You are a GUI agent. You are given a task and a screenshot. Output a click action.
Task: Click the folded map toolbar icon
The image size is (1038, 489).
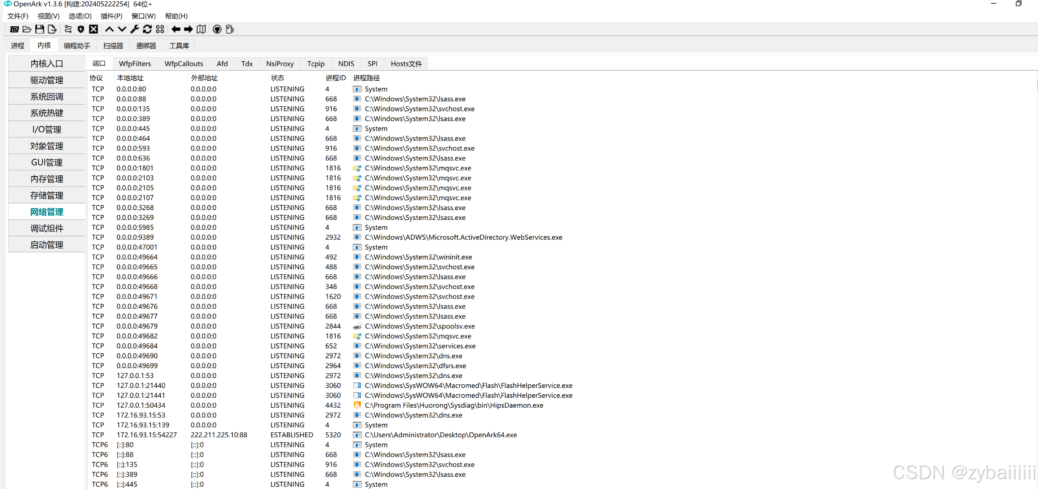coord(201,29)
